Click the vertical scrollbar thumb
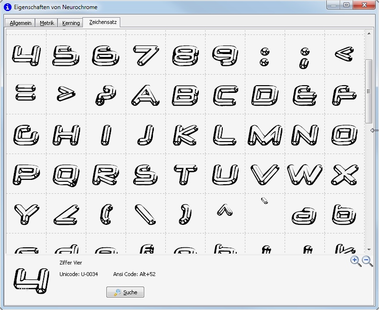Screen dimensions: 379x310 click(368, 91)
